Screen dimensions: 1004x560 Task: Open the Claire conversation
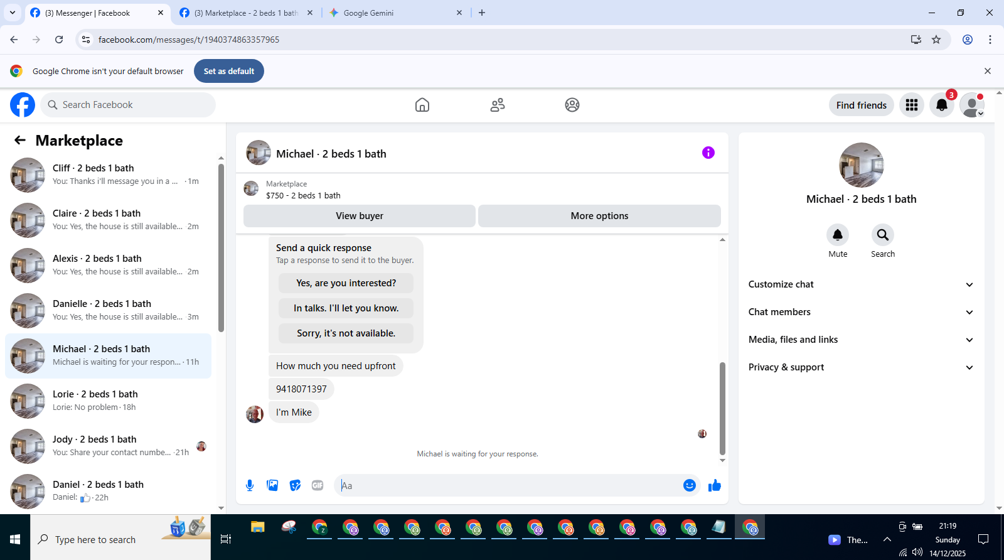click(x=108, y=220)
